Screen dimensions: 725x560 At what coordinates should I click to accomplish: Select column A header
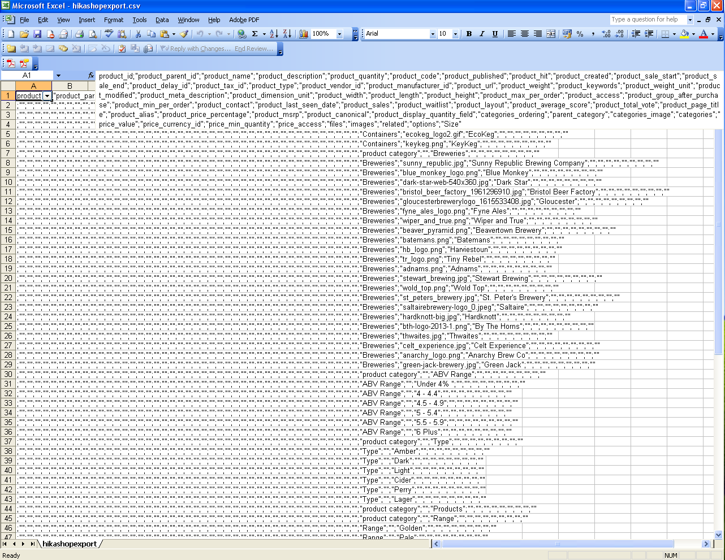[x=33, y=86]
